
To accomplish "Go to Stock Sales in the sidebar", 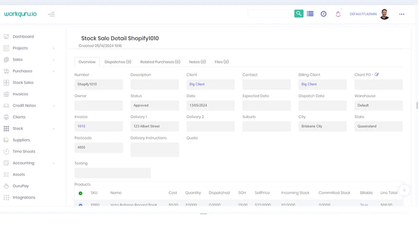I will [x=23, y=83].
